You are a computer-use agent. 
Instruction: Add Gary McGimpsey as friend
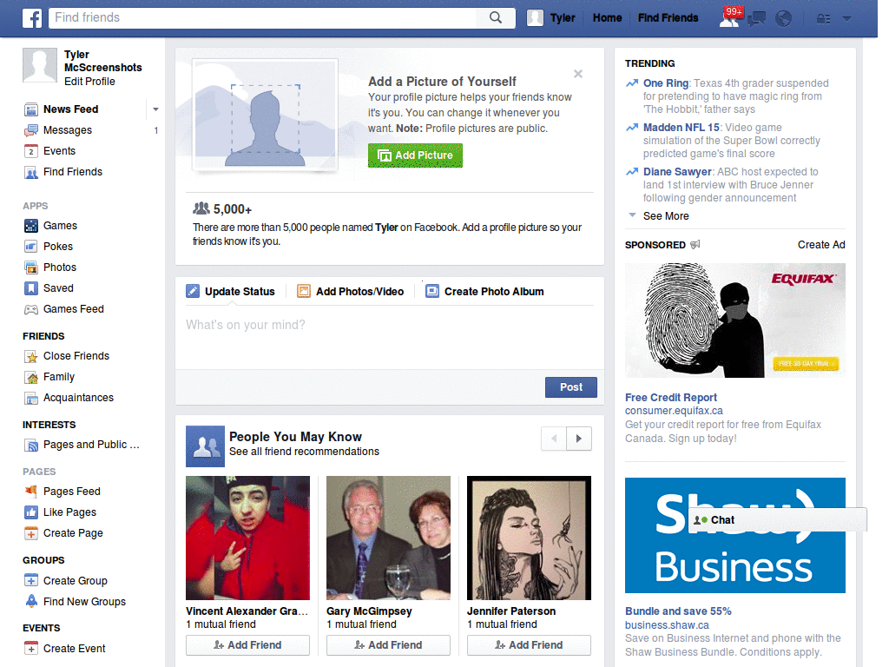click(x=388, y=645)
